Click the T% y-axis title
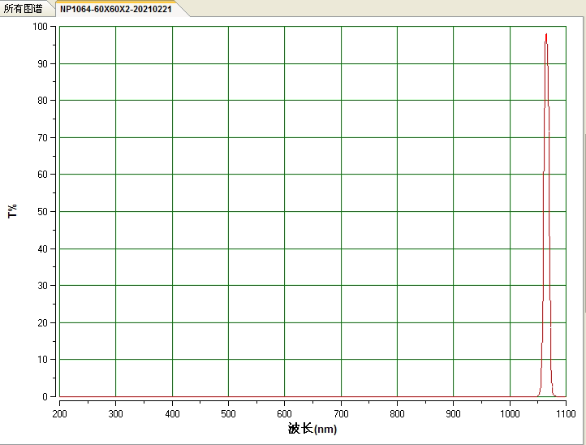 [x=12, y=211]
